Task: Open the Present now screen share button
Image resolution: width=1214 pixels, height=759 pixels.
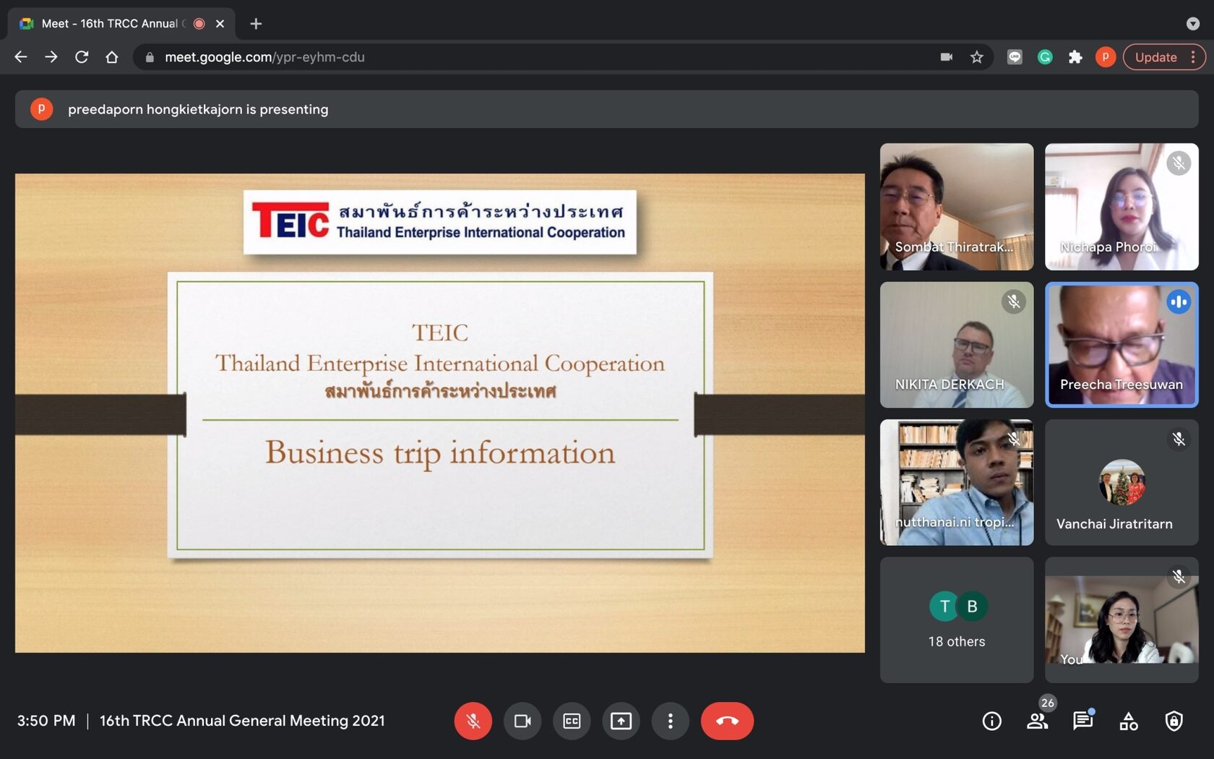Action: click(x=621, y=721)
